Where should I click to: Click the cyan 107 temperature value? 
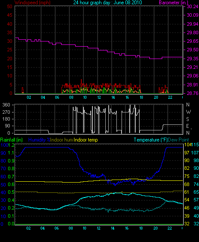click(x=195, y=153)
